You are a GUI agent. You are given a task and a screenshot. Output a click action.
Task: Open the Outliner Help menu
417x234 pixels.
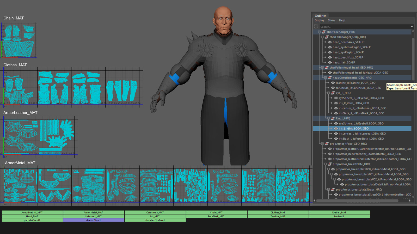point(342,20)
